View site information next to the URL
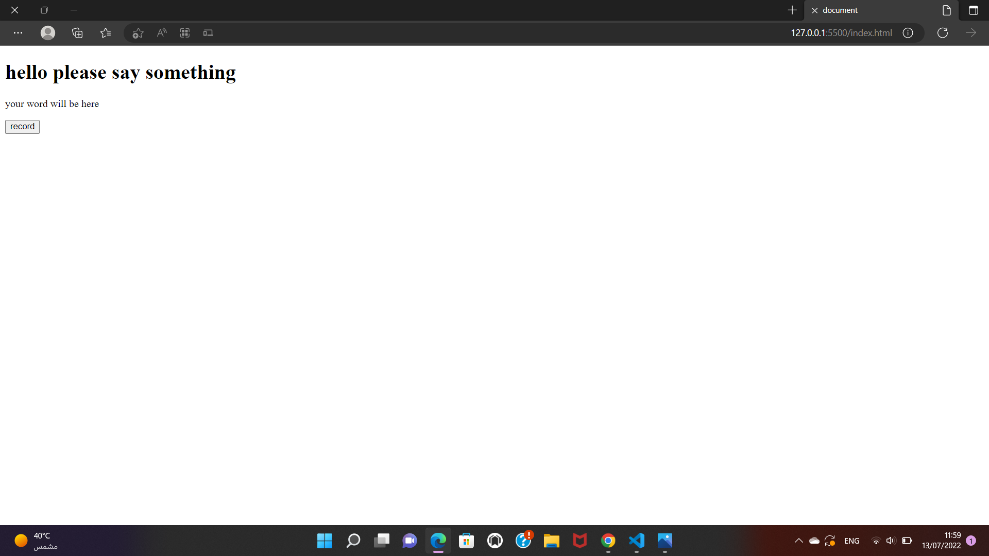The width and height of the screenshot is (989, 556). tap(908, 32)
